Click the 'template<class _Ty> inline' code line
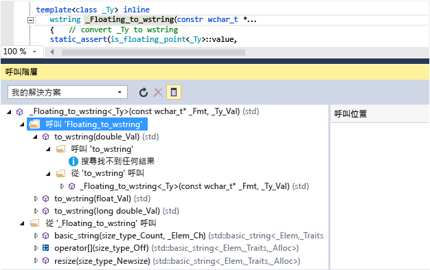Screen dimensions: 430x270 click(x=93, y=10)
